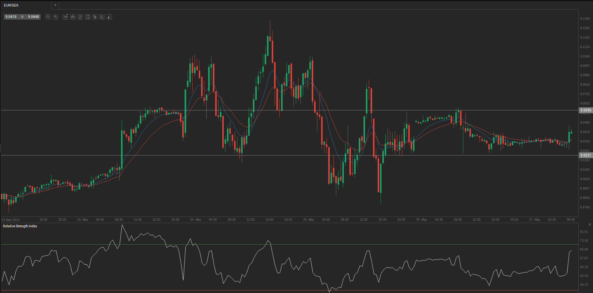Click the Relative Strength Index label
Screen dimensions: 593x293
20,226
